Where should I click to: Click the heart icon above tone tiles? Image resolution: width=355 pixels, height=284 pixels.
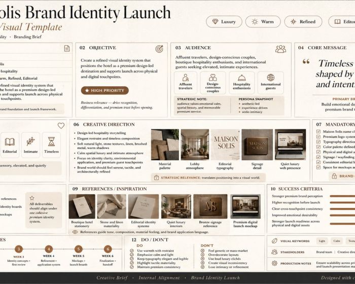tap(61, 125)
